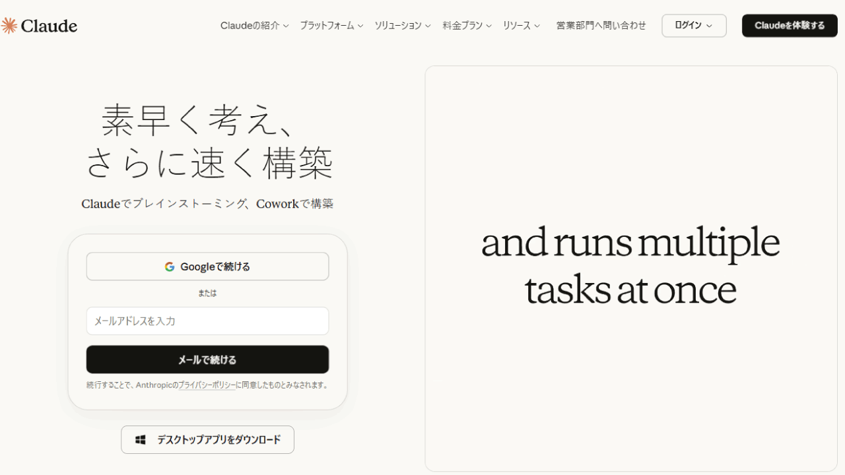Click the Claude starburst logo icon
The height and width of the screenshot is (475, 845).
9,26
